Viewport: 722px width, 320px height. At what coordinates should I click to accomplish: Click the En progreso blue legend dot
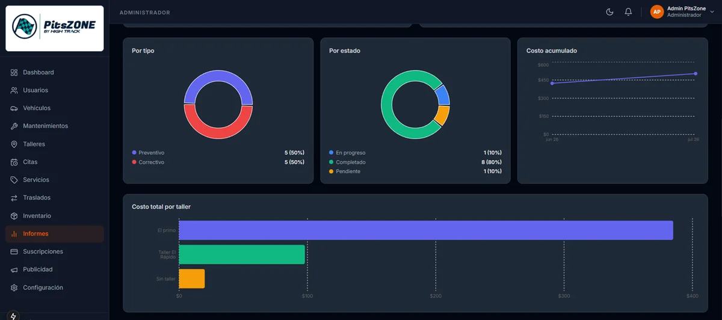[332, 153]
